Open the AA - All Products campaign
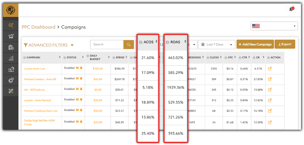This screenshot has width=304, height=145. 35,90
